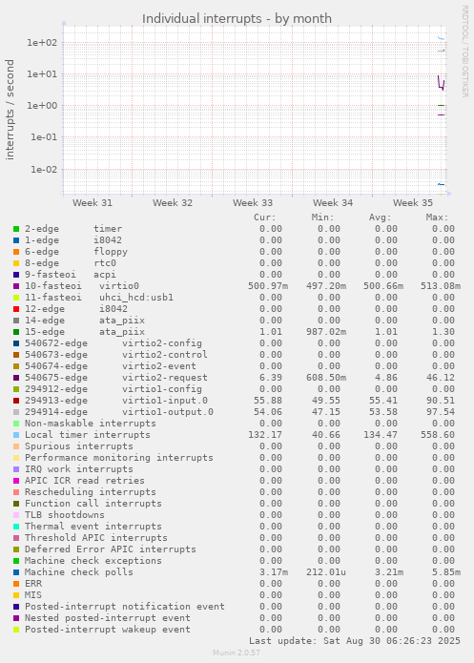The width and height of the screenshot is (474, 663).
Task: Click the green 2-edge timer color swatch
Action: point(16,229)
